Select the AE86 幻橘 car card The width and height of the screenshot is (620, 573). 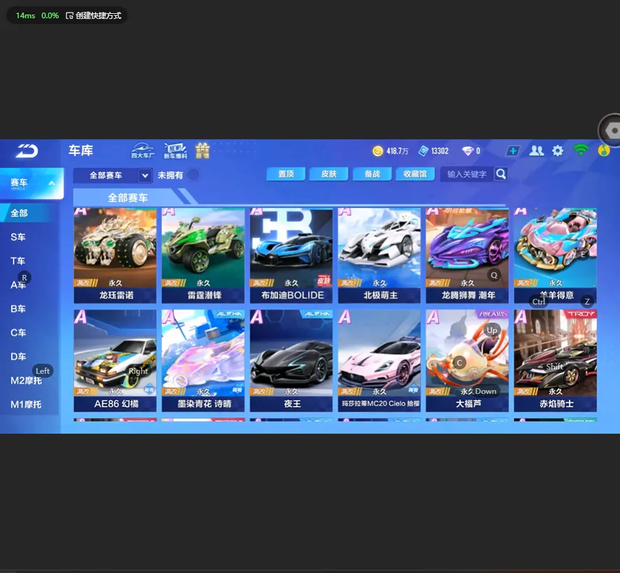pyautogui.click(x=115, y=361)
